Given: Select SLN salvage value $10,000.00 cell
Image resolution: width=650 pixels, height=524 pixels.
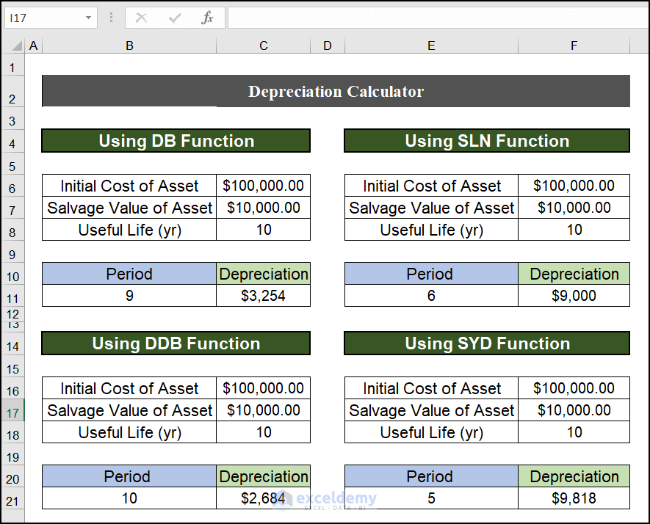Looking at the screenshot, I should (574, 208).
